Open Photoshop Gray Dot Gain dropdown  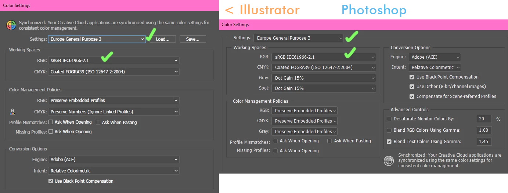coord(324,78)
